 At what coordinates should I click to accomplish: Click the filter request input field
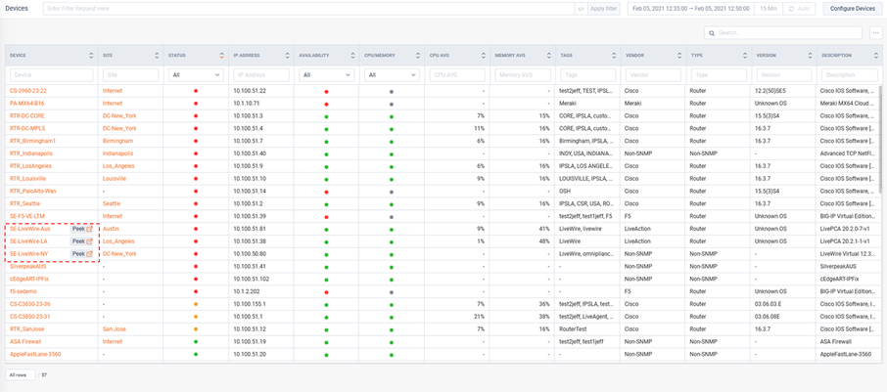pyautogui.click(x=308, y=9)
